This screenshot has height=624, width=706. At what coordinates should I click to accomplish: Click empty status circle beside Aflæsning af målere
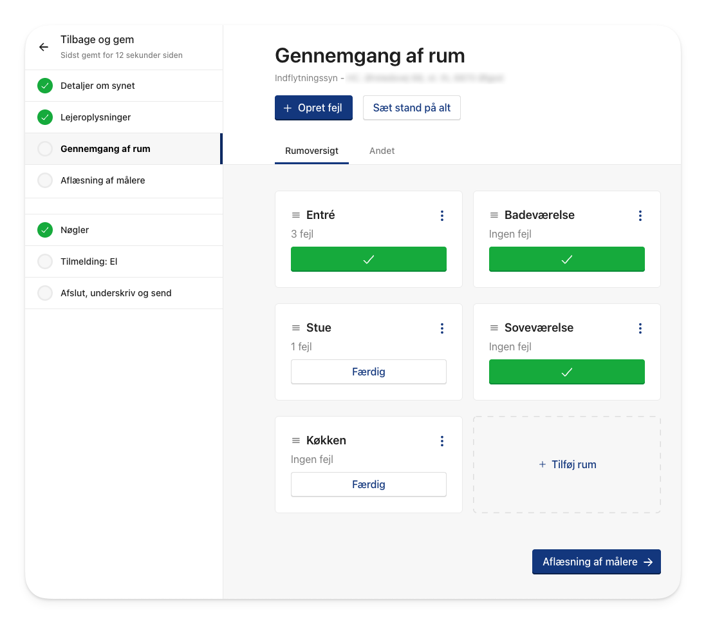click(45, 180)
